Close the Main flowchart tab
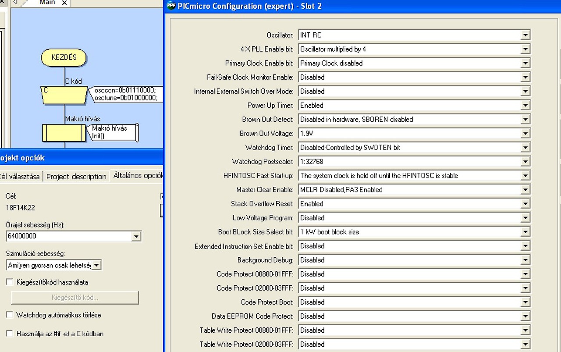The width and height of the screenshot is (561, 352). coord(64,3)
